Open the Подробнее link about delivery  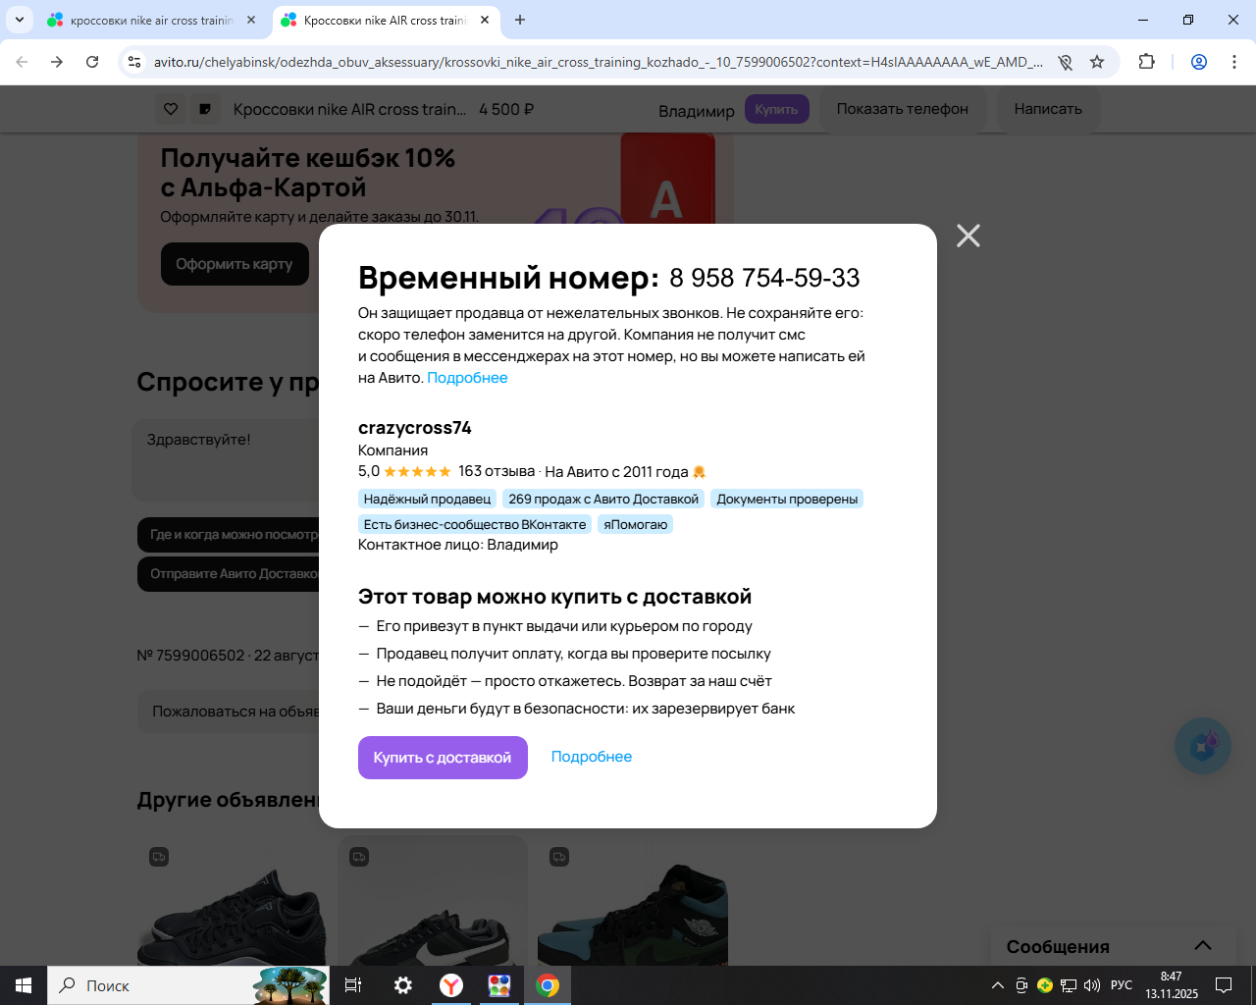point(592,757)
